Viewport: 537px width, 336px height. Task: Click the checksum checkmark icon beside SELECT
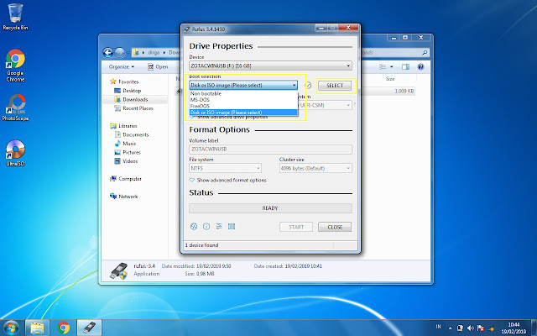[x=308, y=86]
